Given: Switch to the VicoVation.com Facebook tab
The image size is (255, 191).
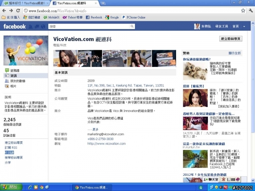Looking at the screenshot, I should click(x=75, y=3).
